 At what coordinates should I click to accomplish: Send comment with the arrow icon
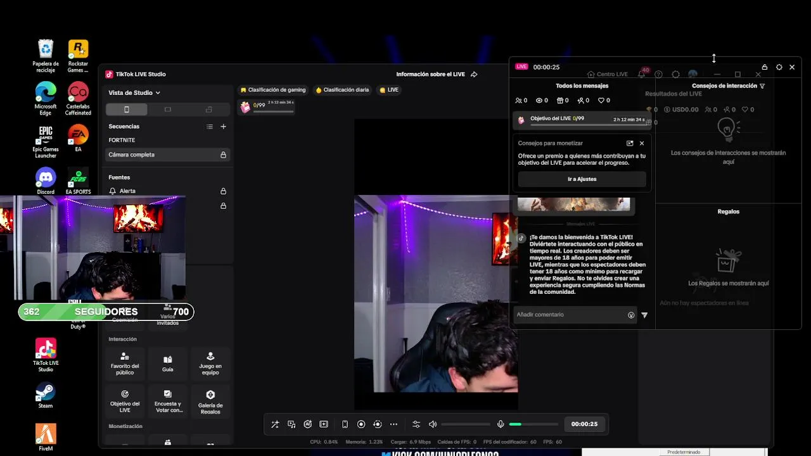pyautogui.click(x=644, y=315)
